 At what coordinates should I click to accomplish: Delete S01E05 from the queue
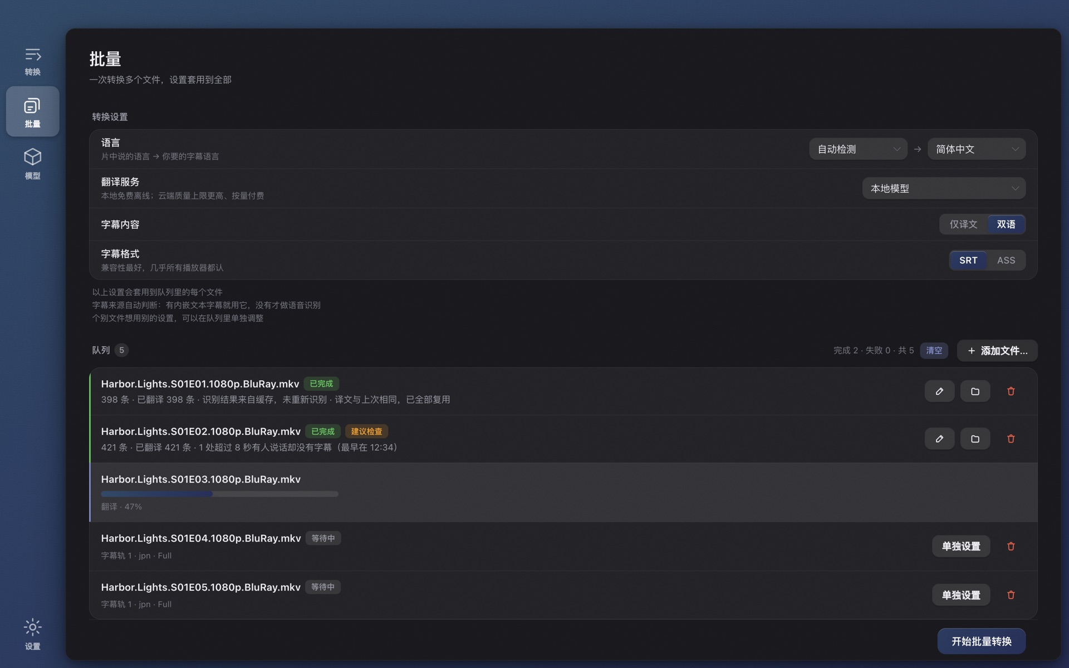[x=1011, y=595]
